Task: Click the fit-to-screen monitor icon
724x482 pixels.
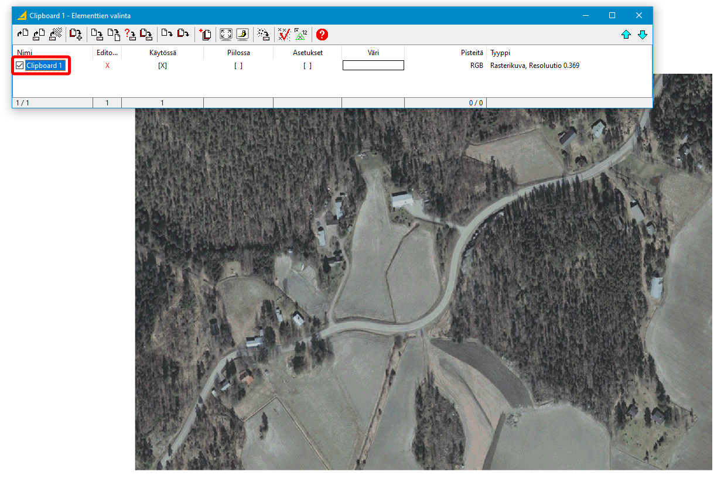Action: [226, 35]
